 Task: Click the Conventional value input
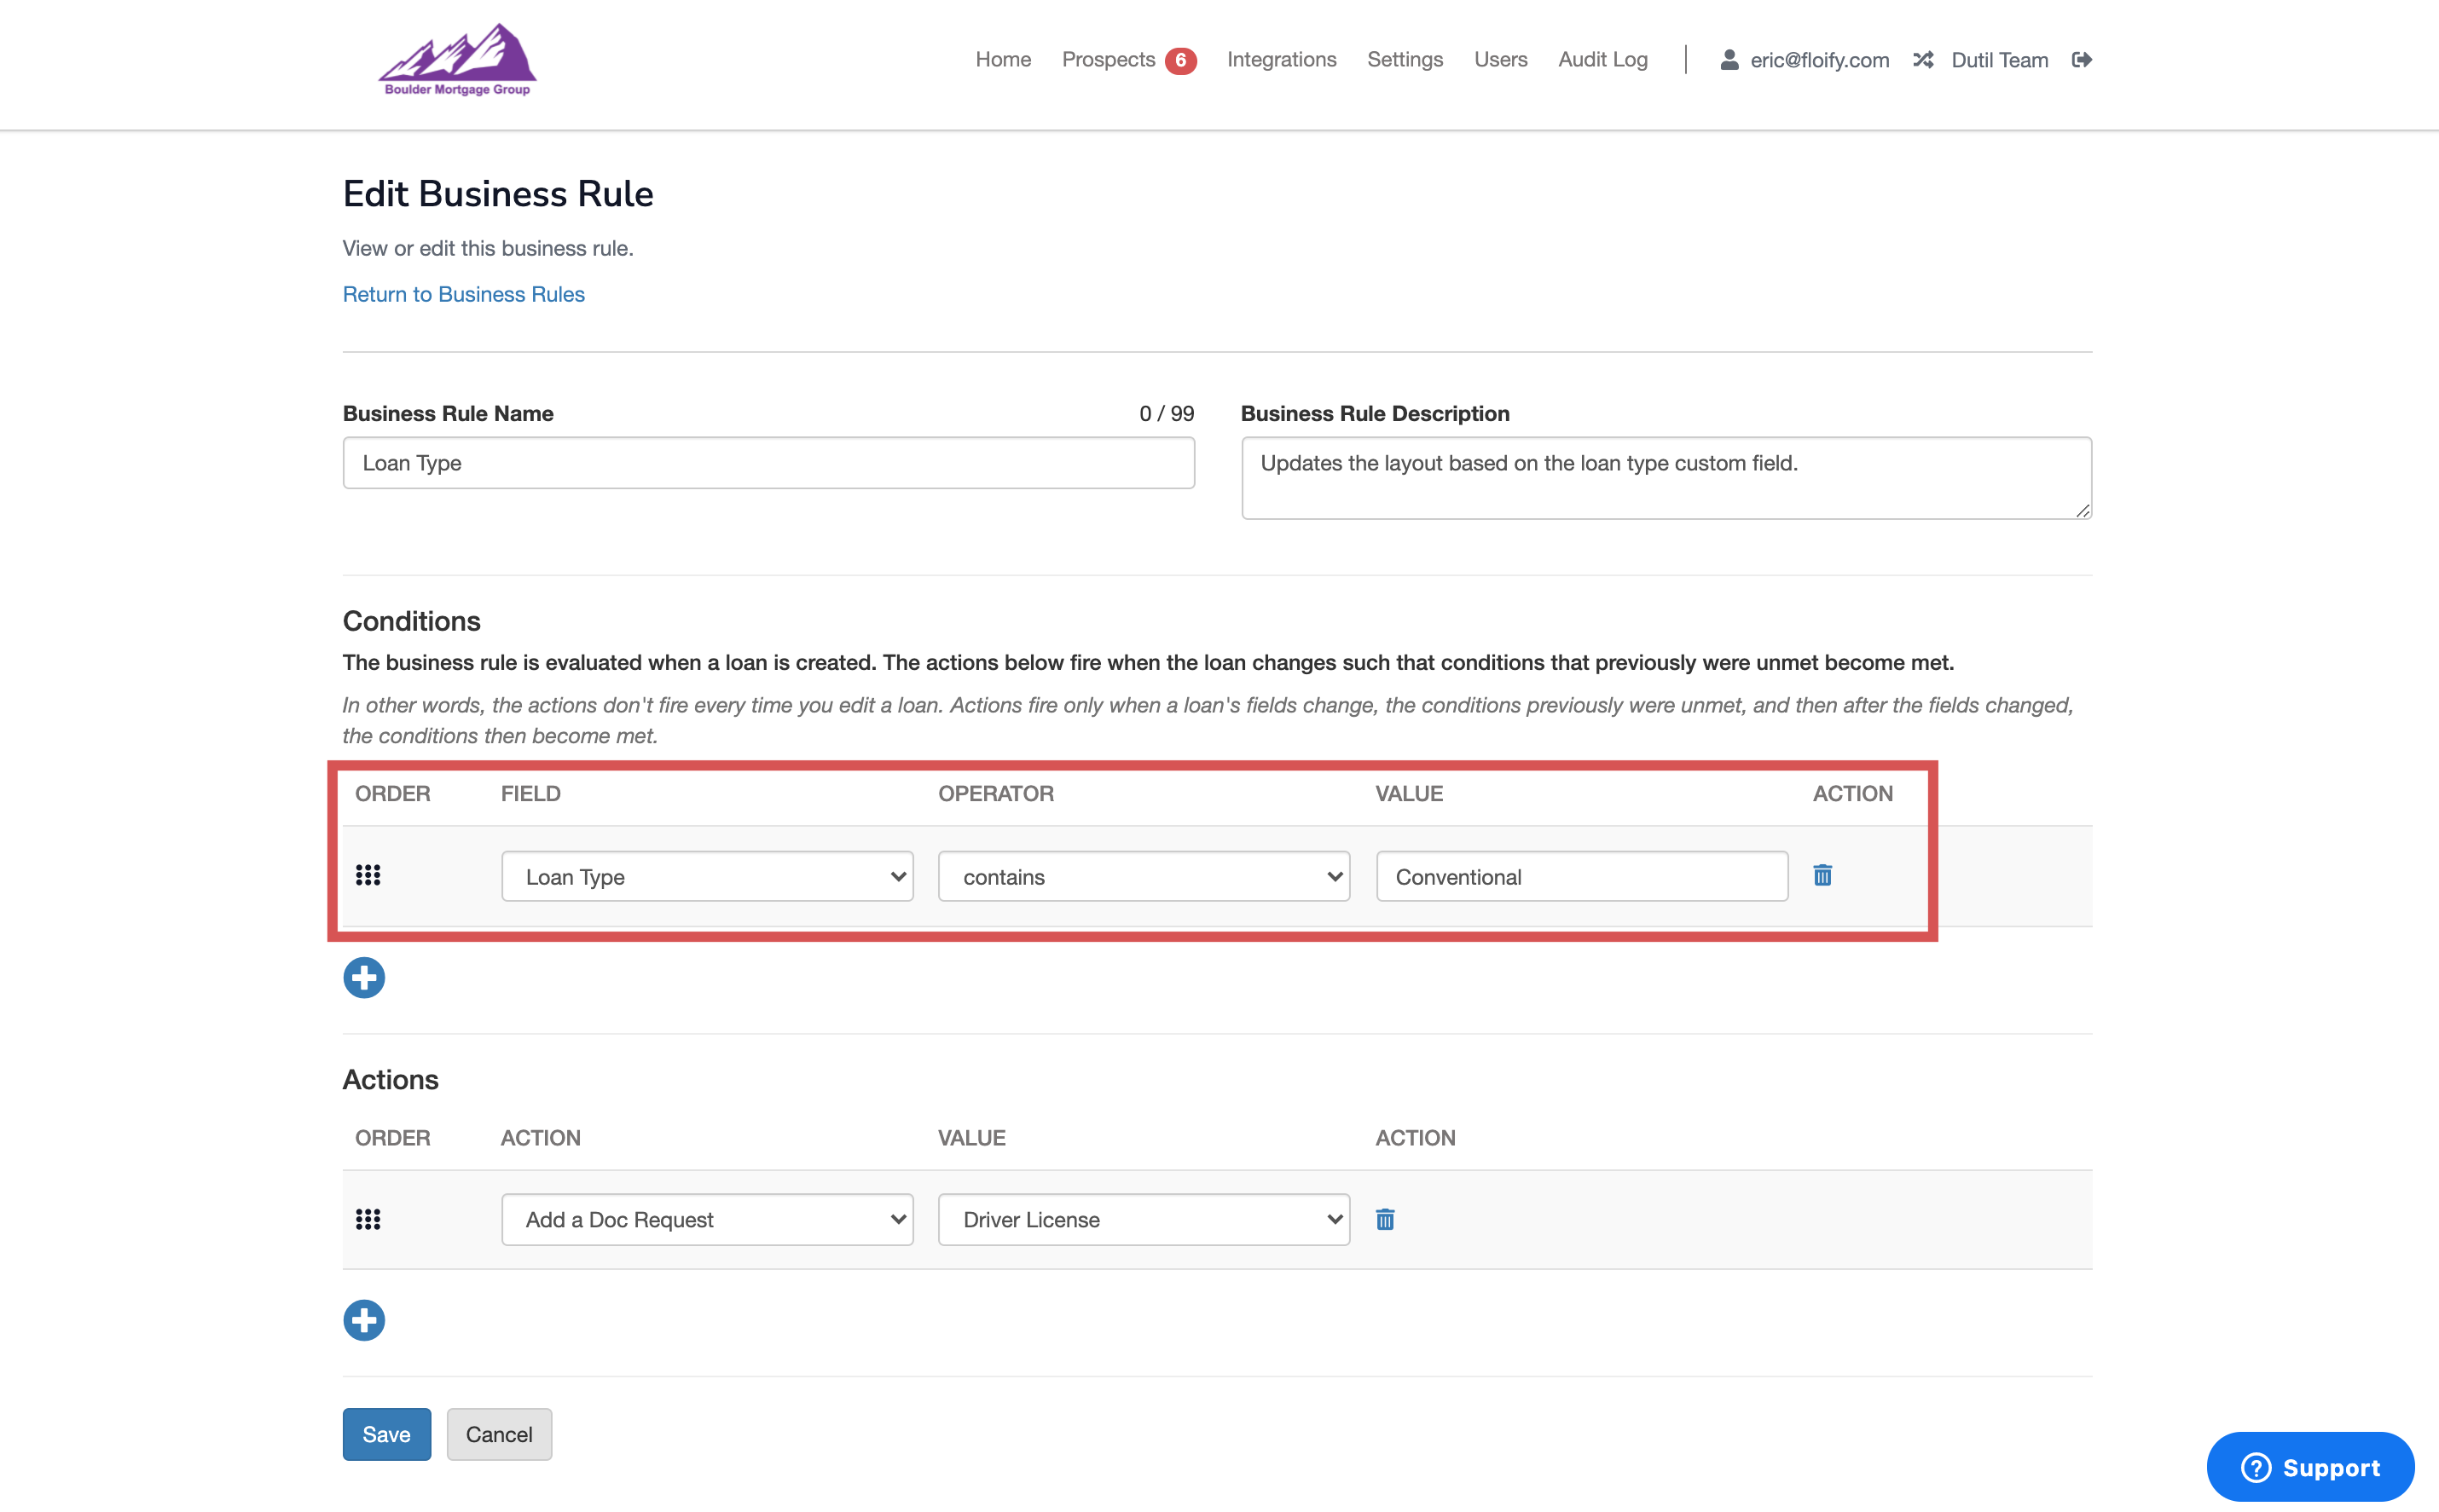pyautogui.click(x=1582, y=877)
